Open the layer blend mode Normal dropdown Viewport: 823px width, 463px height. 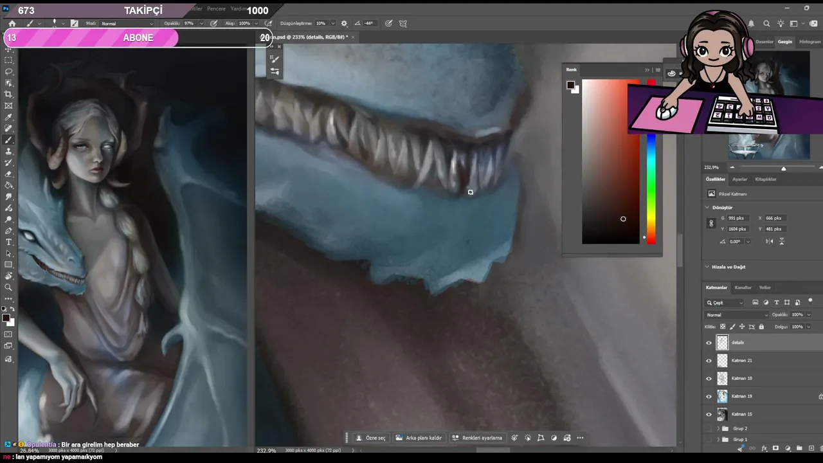pyautogui.click(x=737, y=315)
